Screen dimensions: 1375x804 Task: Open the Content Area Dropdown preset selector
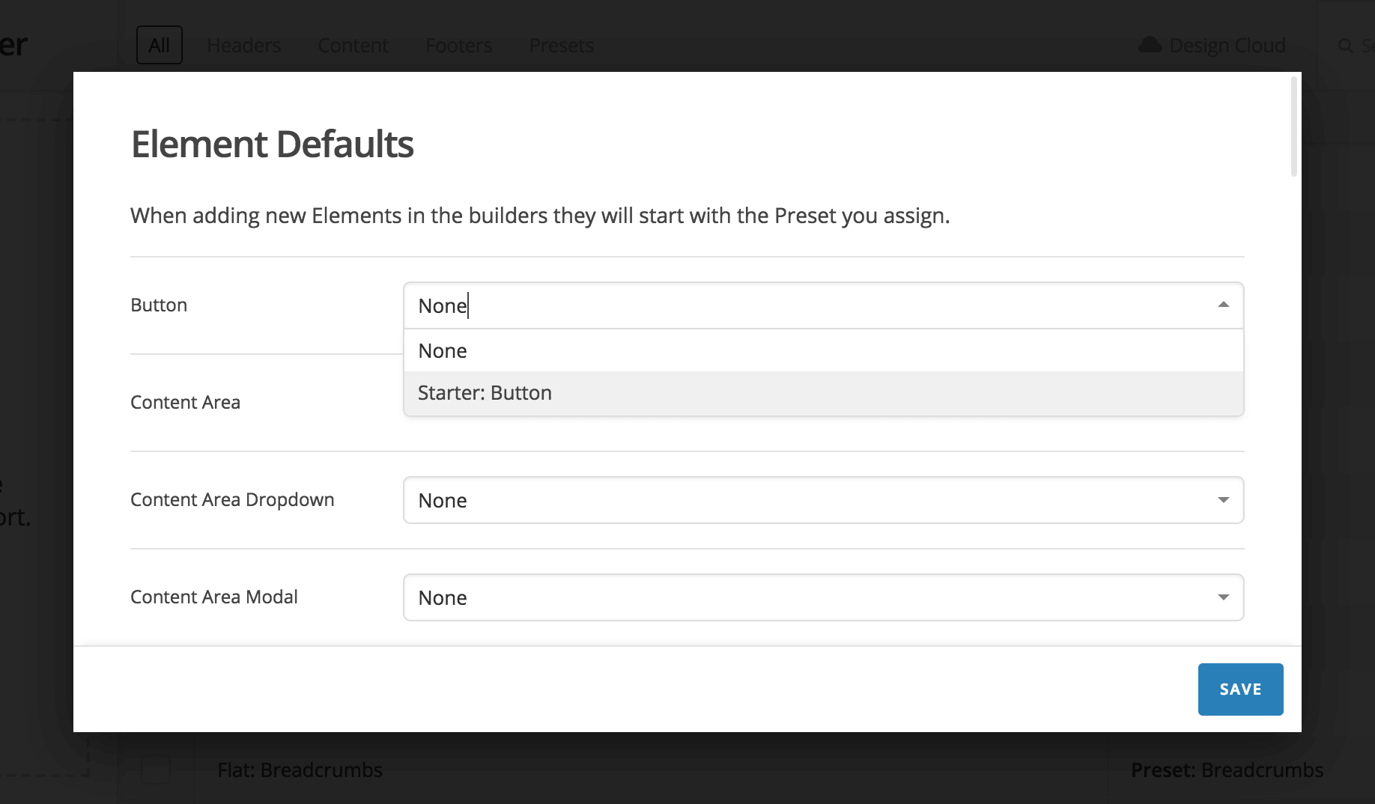tap(822, 500)
